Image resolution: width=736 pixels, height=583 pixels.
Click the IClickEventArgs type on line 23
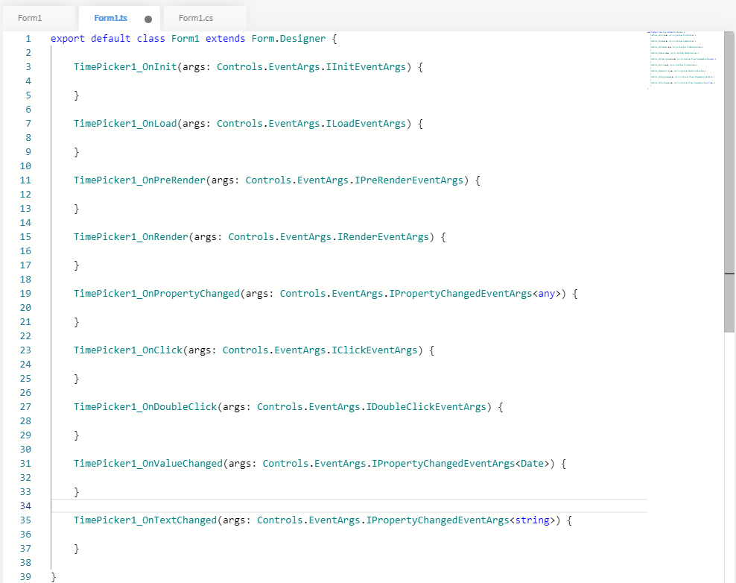(375, 350)
